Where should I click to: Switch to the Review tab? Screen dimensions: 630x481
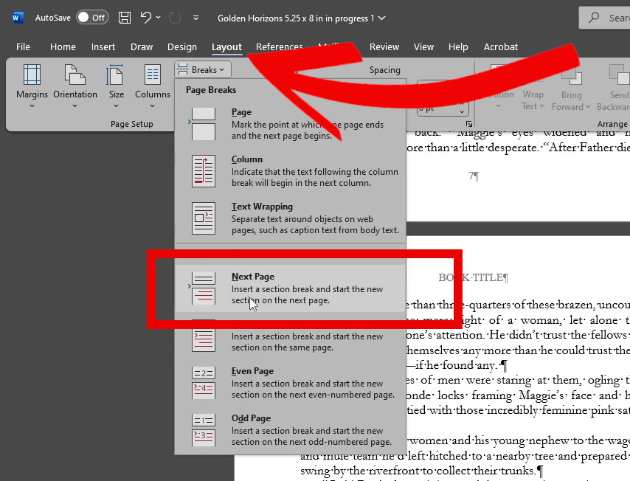click(384, 47)
